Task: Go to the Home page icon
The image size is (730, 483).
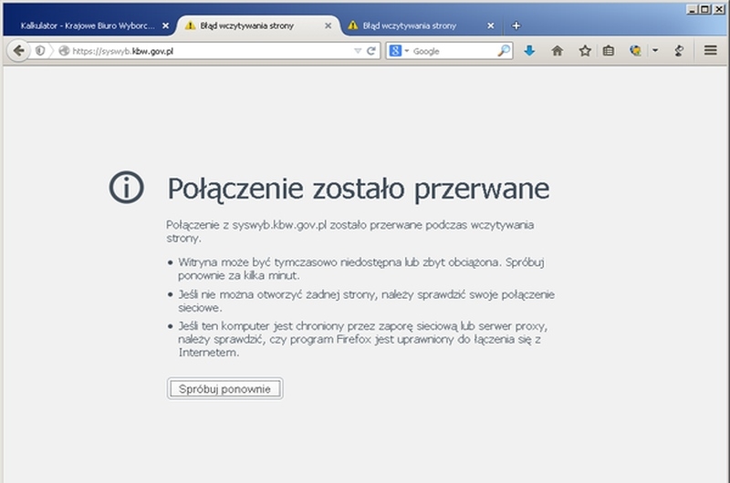Action: pos(558,51)
